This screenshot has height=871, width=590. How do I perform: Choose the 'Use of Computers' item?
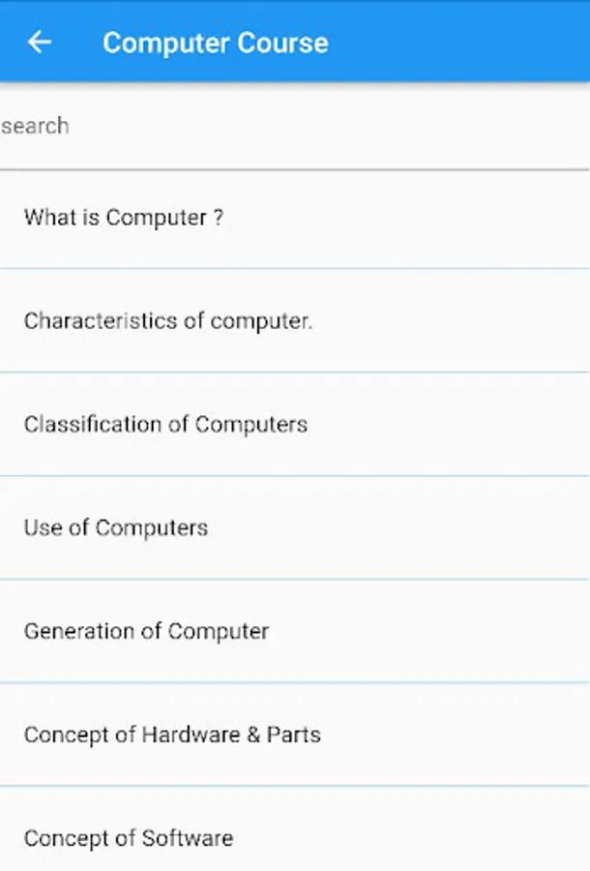pyautogui.click(x=295, y=527)
